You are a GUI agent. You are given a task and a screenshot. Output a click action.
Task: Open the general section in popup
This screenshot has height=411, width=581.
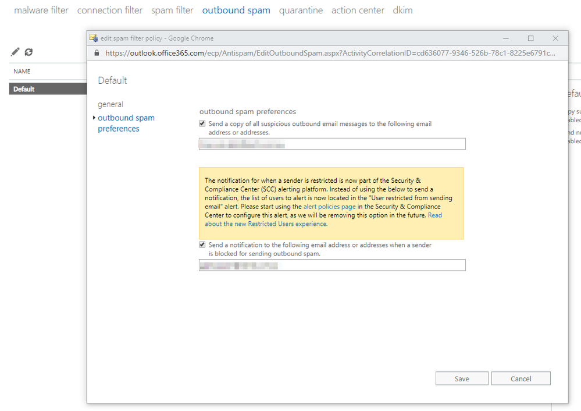pyautogui.click(x=111, y=104)
